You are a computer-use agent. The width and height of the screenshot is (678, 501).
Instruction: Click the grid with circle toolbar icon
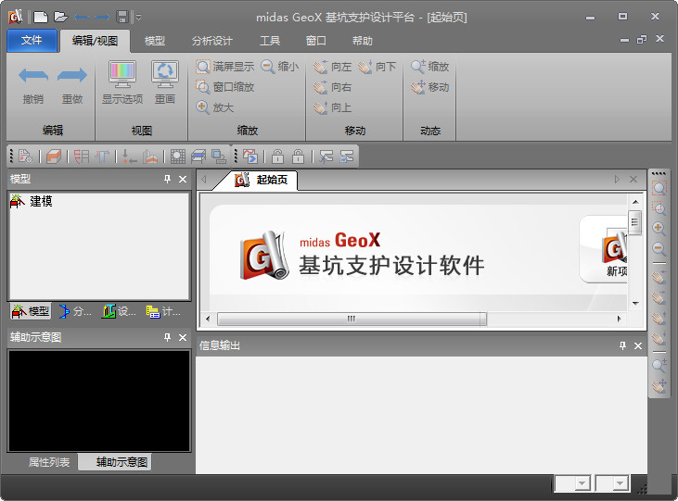pyautogui.click(x=178, y=156)
